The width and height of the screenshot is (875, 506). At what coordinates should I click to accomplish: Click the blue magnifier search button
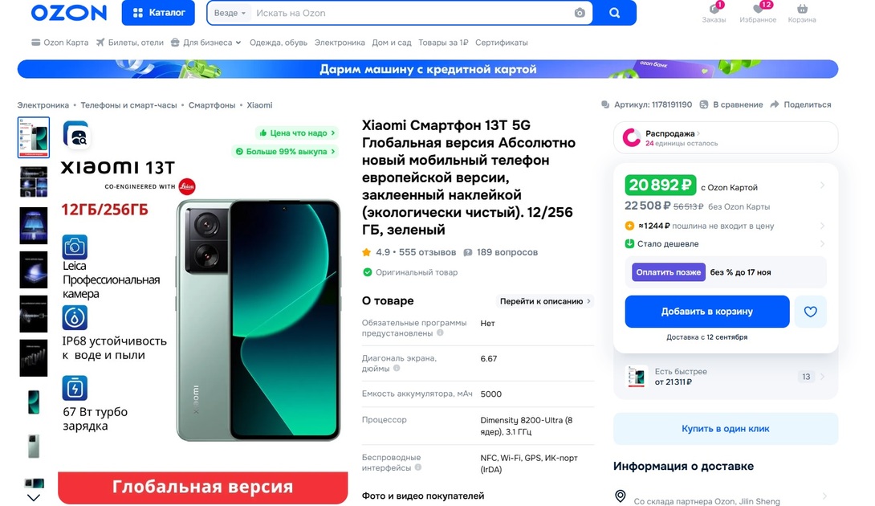pos(614,13)
